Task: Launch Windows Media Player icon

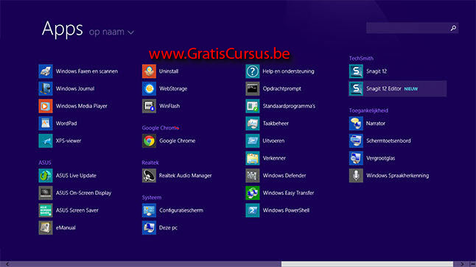Action: (x=46, y=106)
